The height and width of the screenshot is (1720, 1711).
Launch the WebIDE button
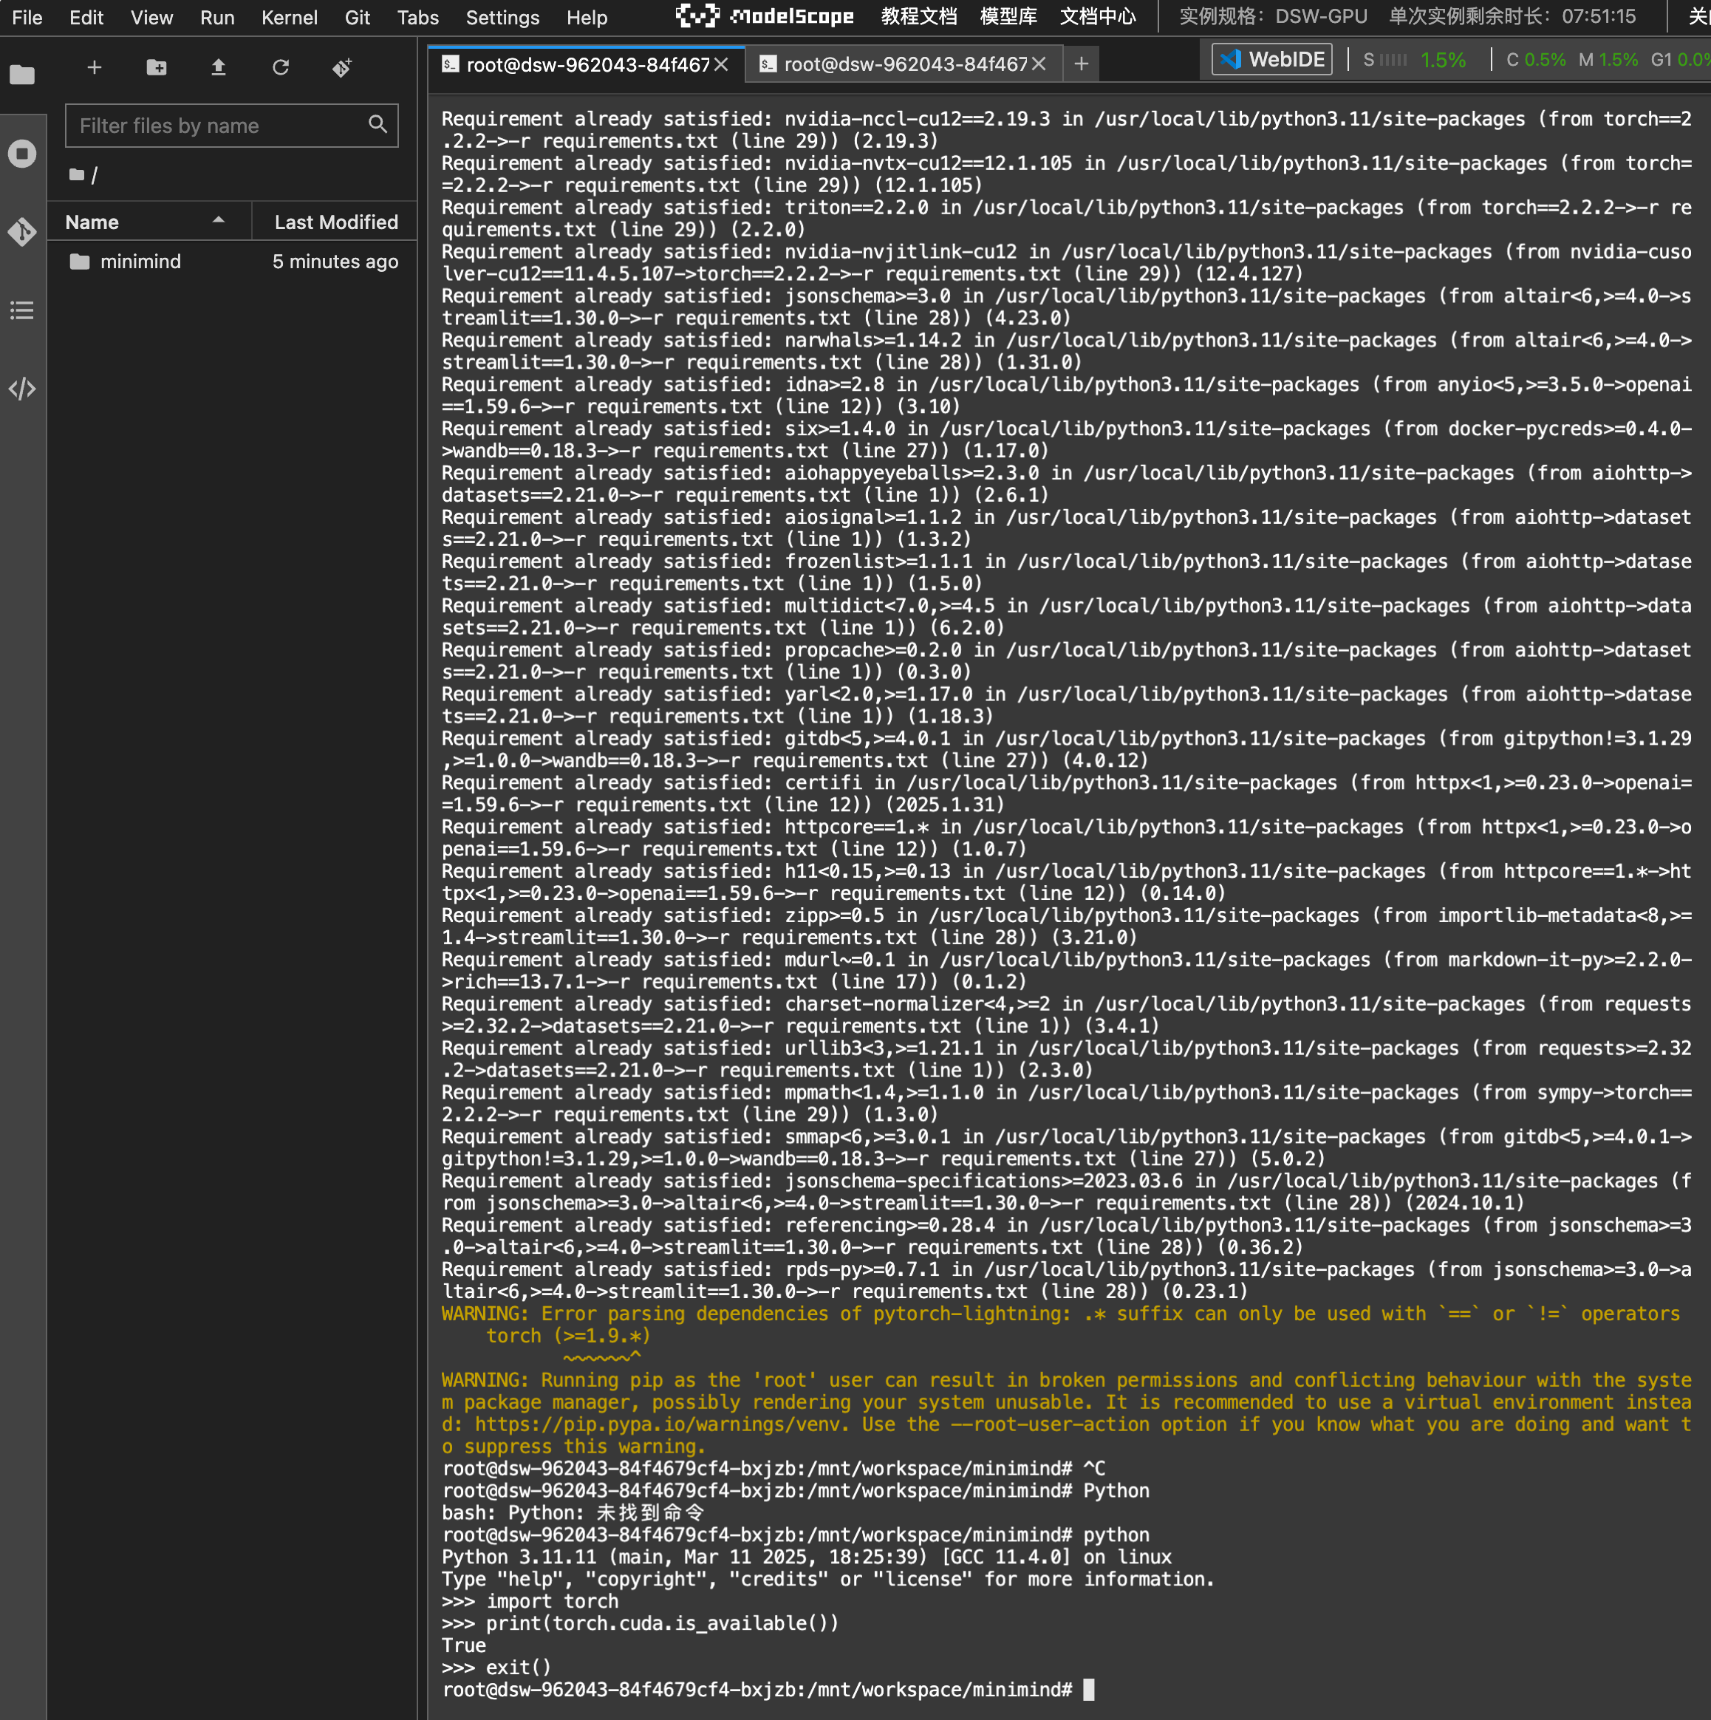pos(1272,60)
